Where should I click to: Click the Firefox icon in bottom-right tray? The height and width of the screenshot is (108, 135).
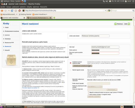[x=122, y=107]
